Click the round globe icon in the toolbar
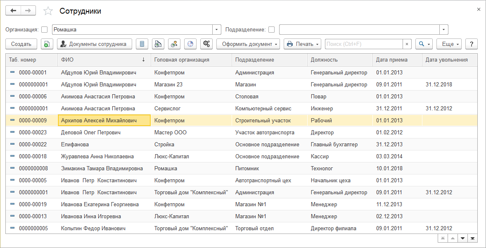The image size is (486, 248). [190, 44]
